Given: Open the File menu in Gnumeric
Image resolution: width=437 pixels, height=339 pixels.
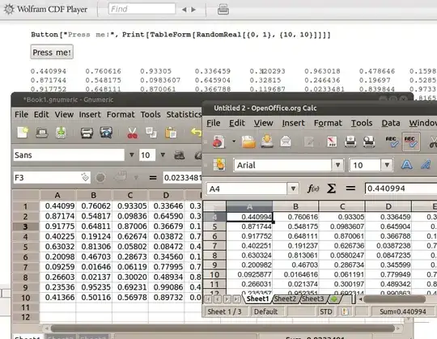Looking at the screenshot, I should [22, 115].
